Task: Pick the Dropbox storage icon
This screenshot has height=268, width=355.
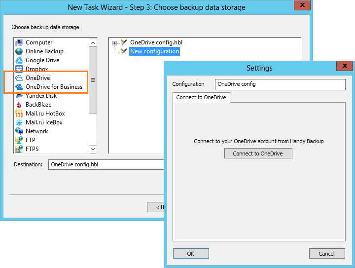Action: [x=19, y=69]
